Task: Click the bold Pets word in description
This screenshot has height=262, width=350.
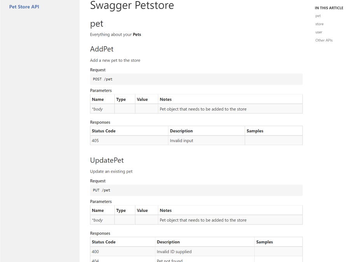Action: [137, 35]
